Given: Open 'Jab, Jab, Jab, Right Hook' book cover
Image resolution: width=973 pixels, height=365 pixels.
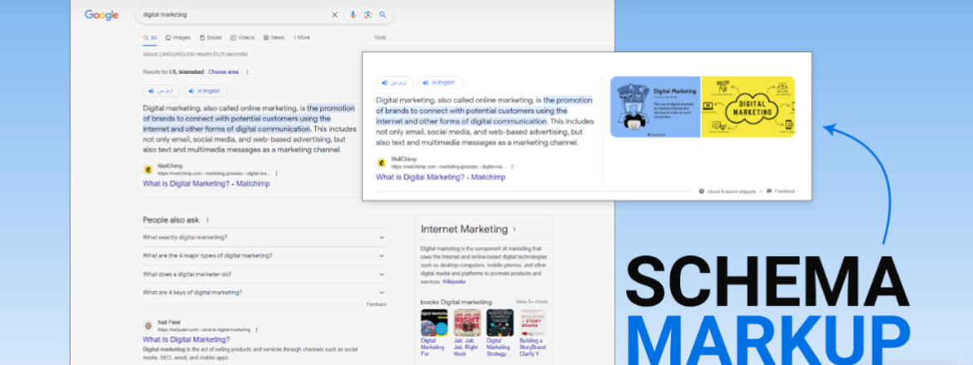Looking at the screenshot, I should [x=467, y=323].
